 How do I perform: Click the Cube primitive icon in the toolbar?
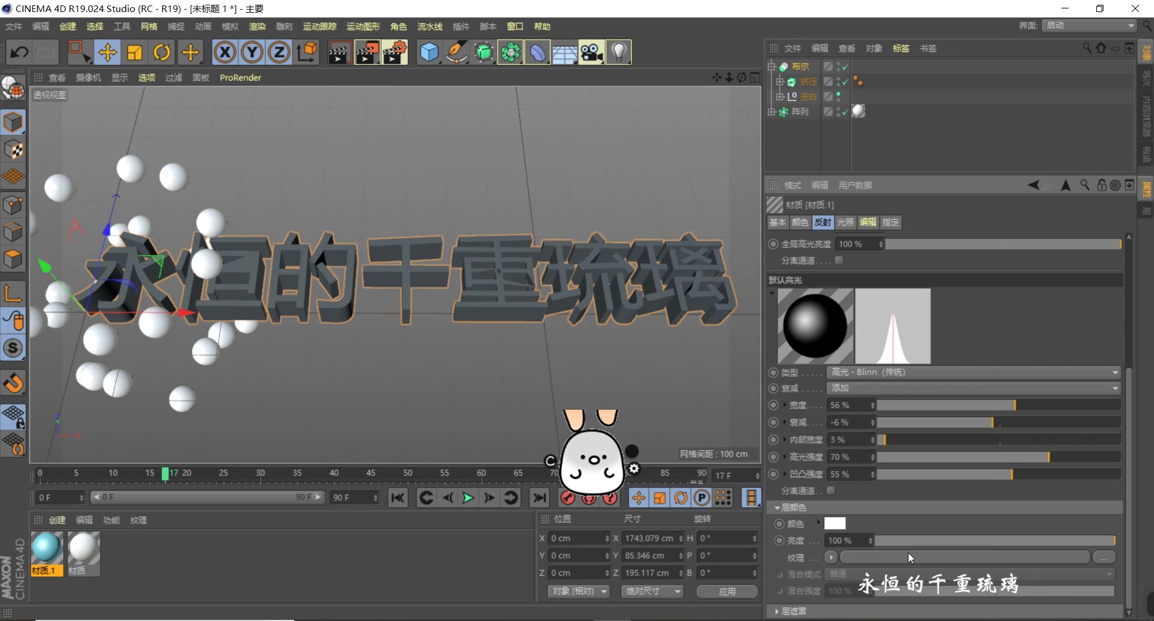coord(428,52)
